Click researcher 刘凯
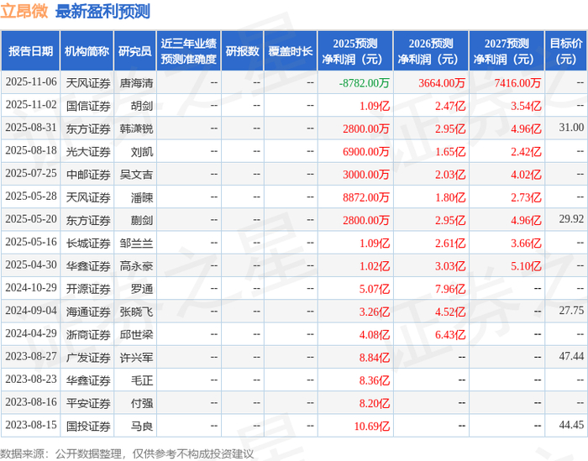Image resolution: width=588 pixels, height=461 pixels. click(x=142, y=152)
